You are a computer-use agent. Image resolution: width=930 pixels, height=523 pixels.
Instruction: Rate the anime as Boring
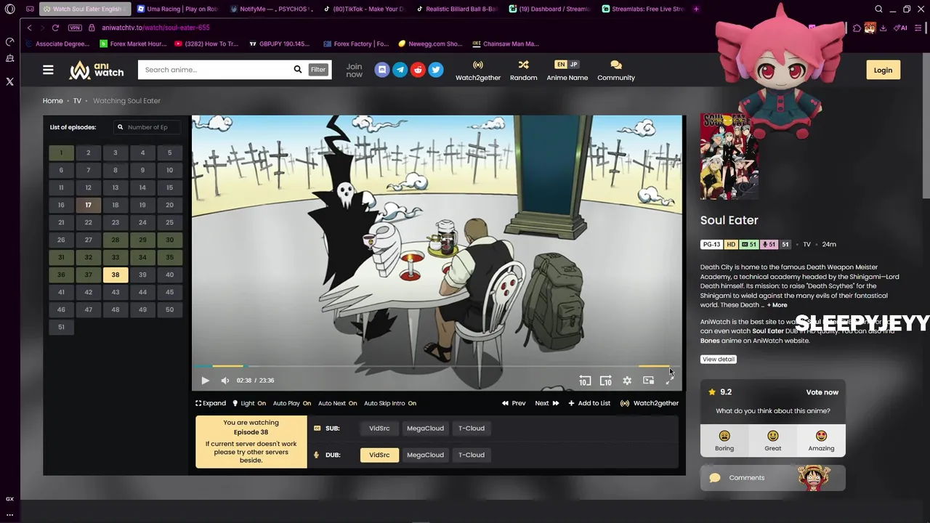click(x=724, y=440)
